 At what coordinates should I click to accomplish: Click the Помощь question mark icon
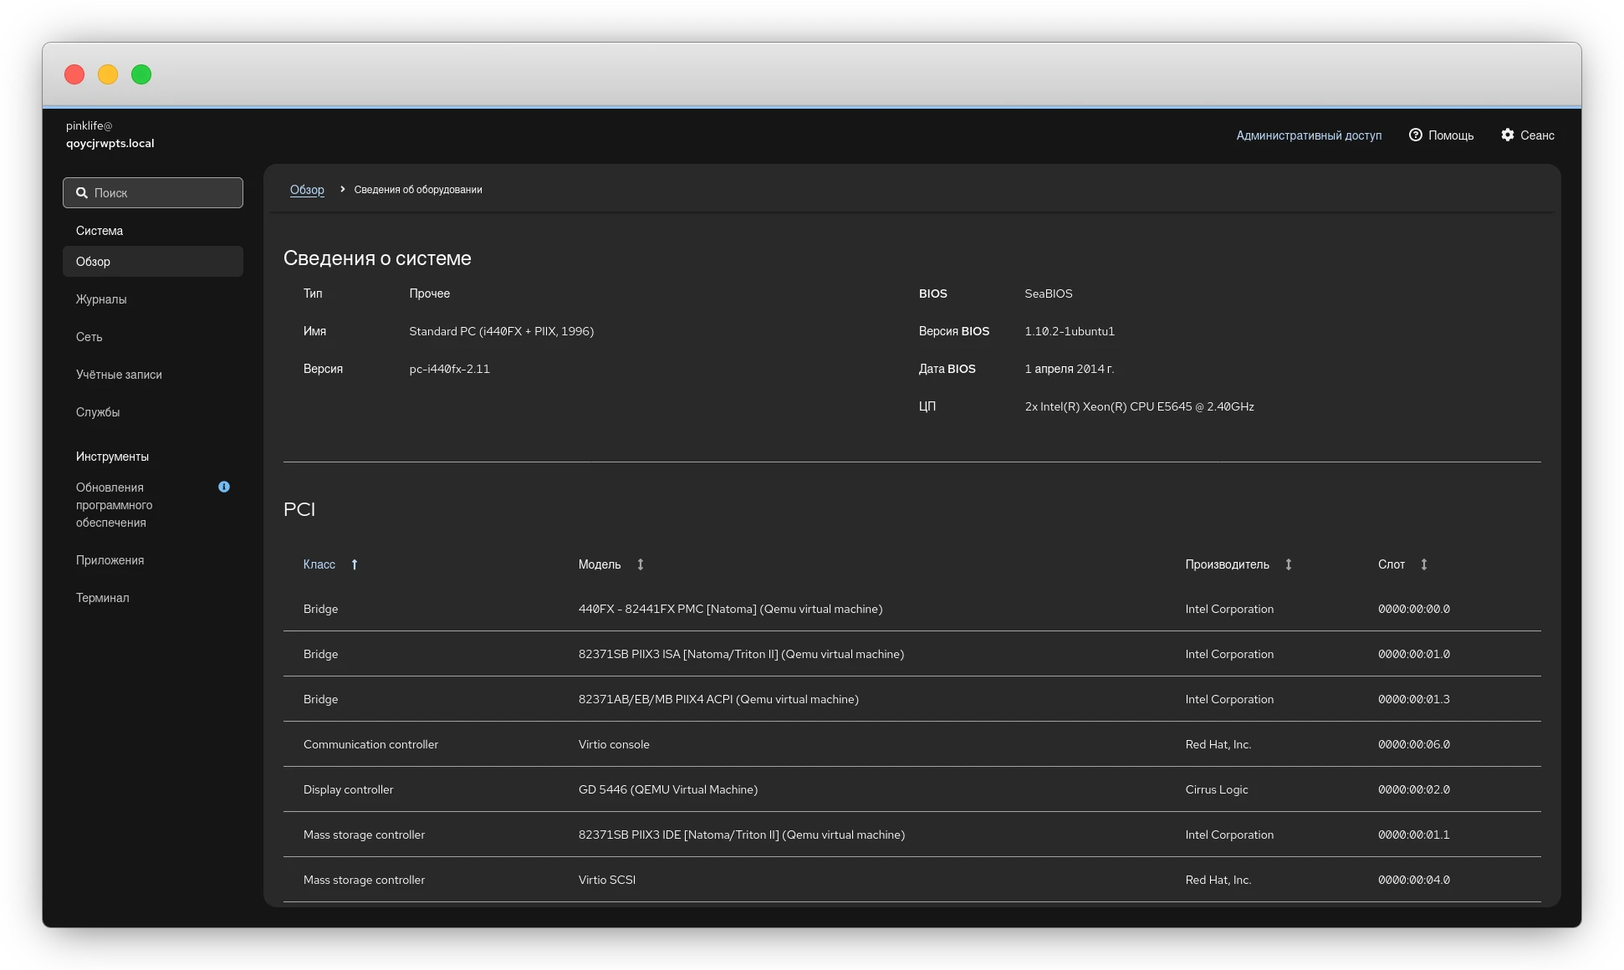tap(1415, 135)
